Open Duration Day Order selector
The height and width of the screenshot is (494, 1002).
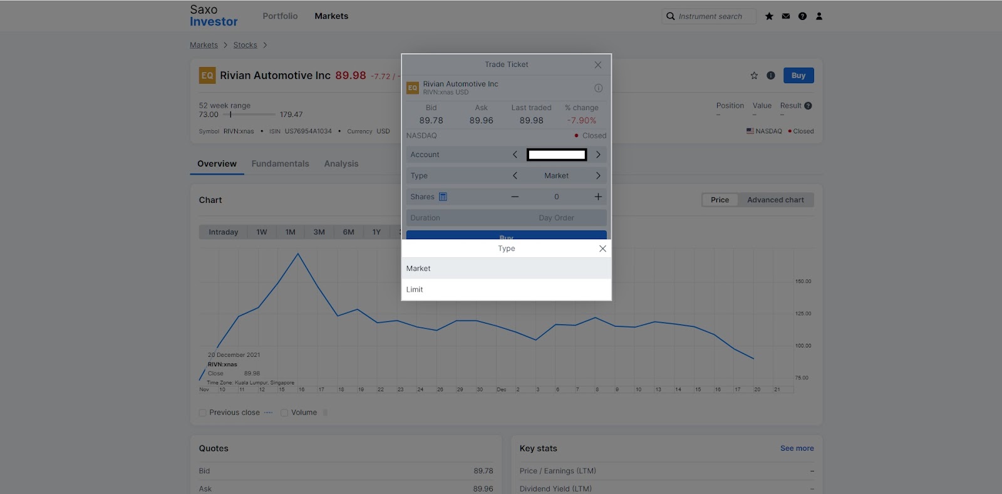[x=507, y=218]
